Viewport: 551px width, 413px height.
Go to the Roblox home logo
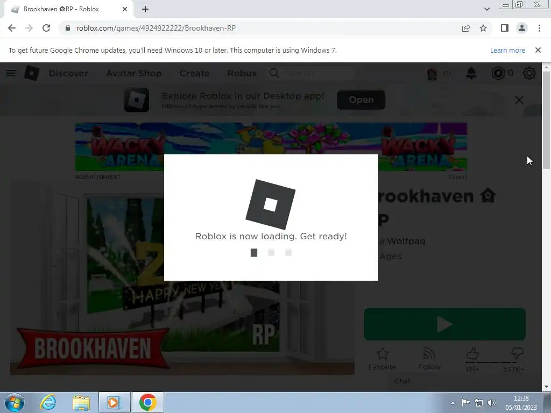coord(31,73)
